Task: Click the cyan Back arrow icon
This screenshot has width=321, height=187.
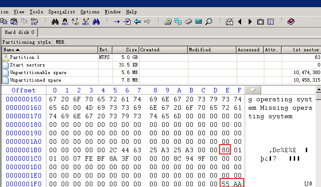Action: point(137,21)
